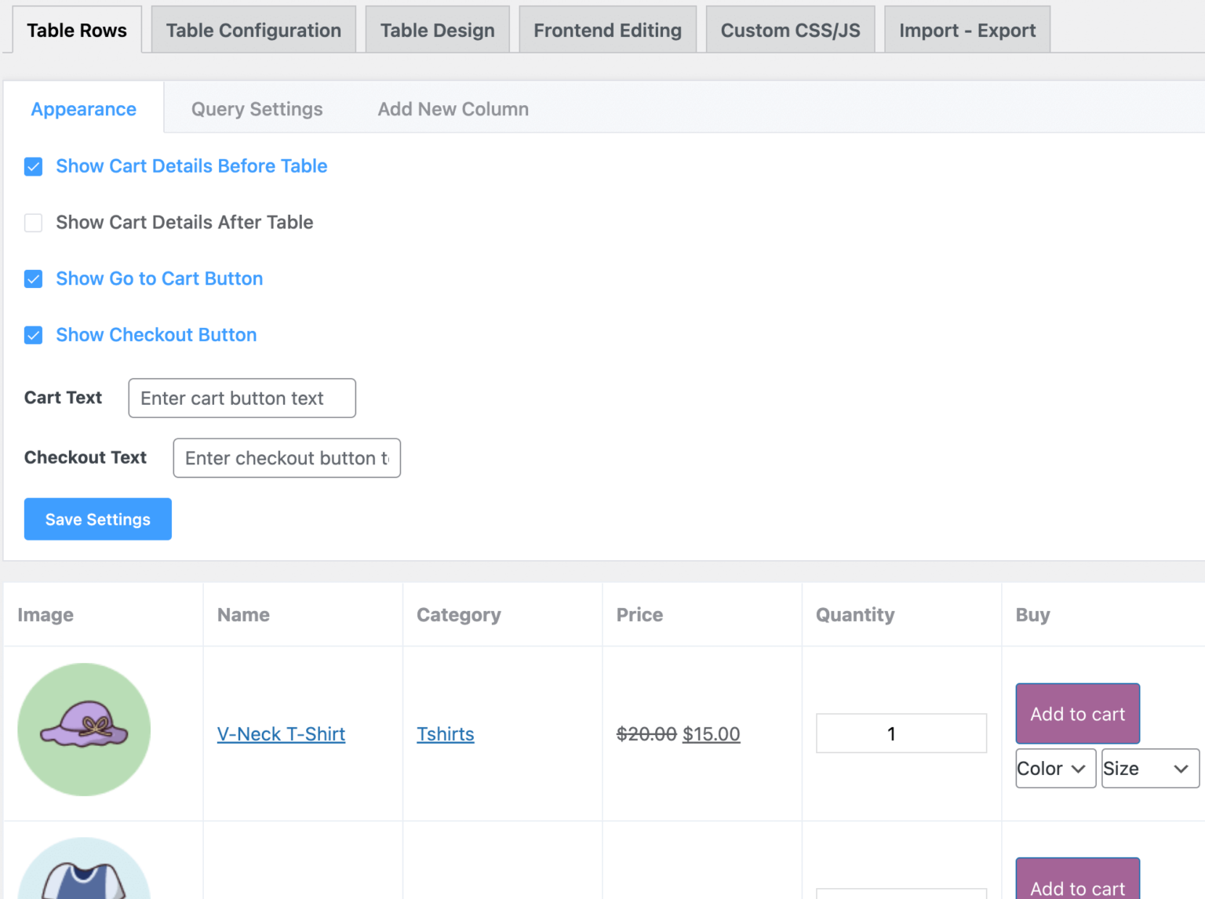Open the V-Neck T-Shirt product link
This screenshot has height=899, width=1205.
tap(281, 733)
